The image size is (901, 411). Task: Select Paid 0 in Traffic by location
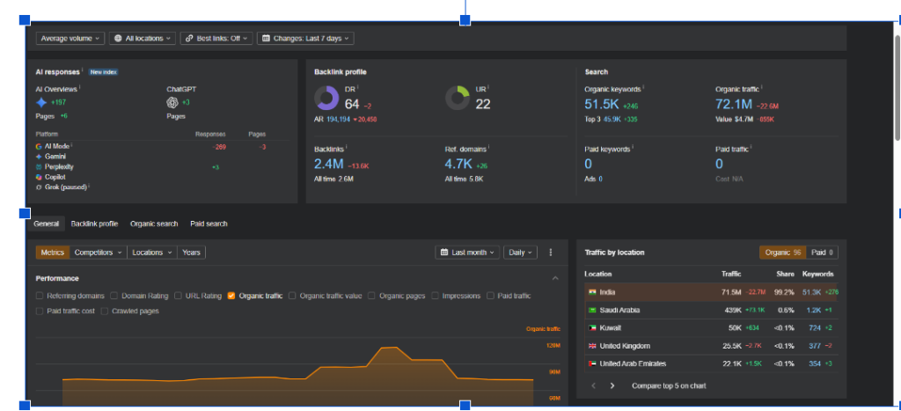823,253
